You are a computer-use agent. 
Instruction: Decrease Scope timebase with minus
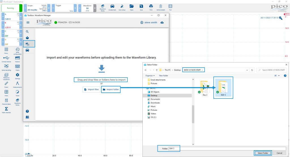coord(25,8)
